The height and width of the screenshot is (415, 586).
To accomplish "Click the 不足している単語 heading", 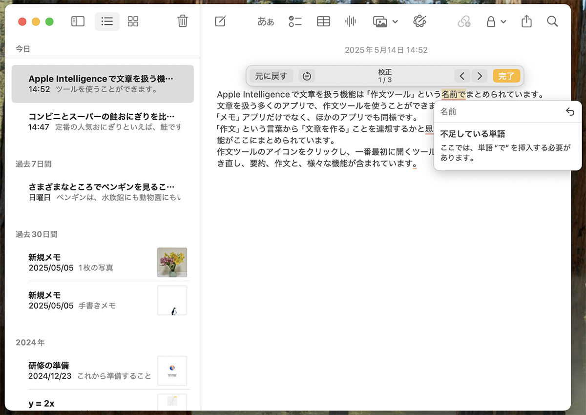I will pyautogui.click(x=473, y=134).
